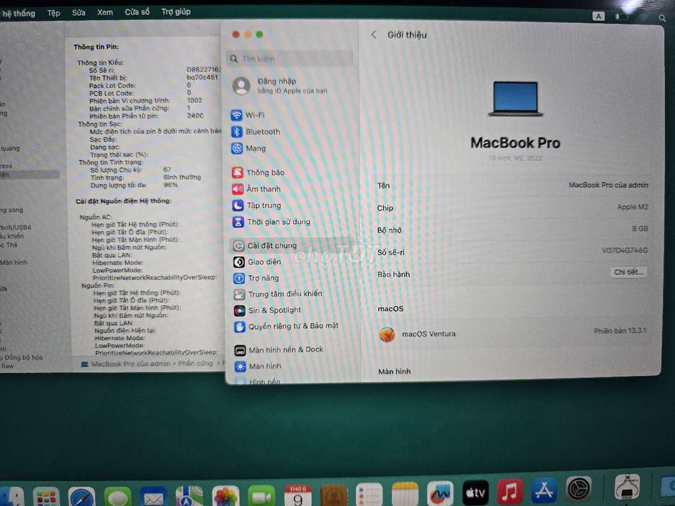The image size is (675, 506).
Task: Click Thông tin Pin heading
Action: point(96,47)
